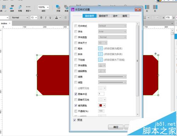This screenshot has height=136, width=177.
Task: Click the italic I formatting button
Action: coord(46,18)
